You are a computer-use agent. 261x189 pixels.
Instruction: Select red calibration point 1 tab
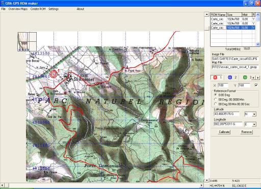pyautogui.click(x=218, y=77)
